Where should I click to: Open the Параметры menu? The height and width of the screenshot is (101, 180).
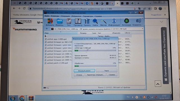point(88,16)
